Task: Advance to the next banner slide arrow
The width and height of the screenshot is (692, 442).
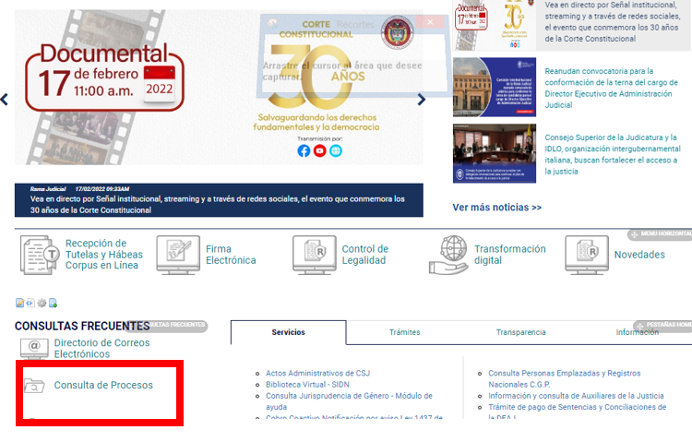Action: click(x=421, y=100)
